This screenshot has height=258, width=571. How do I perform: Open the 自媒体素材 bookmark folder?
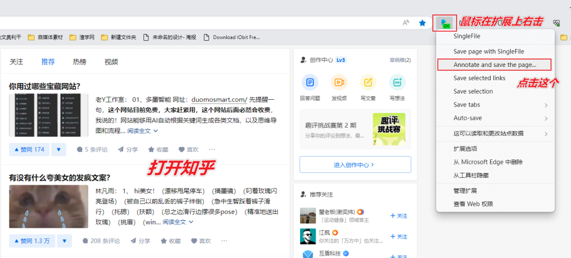(46, 37)
